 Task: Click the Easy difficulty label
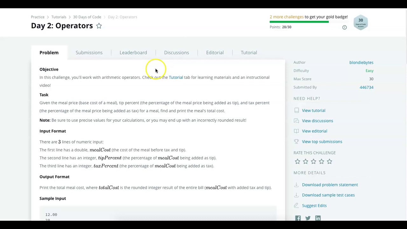369,71
